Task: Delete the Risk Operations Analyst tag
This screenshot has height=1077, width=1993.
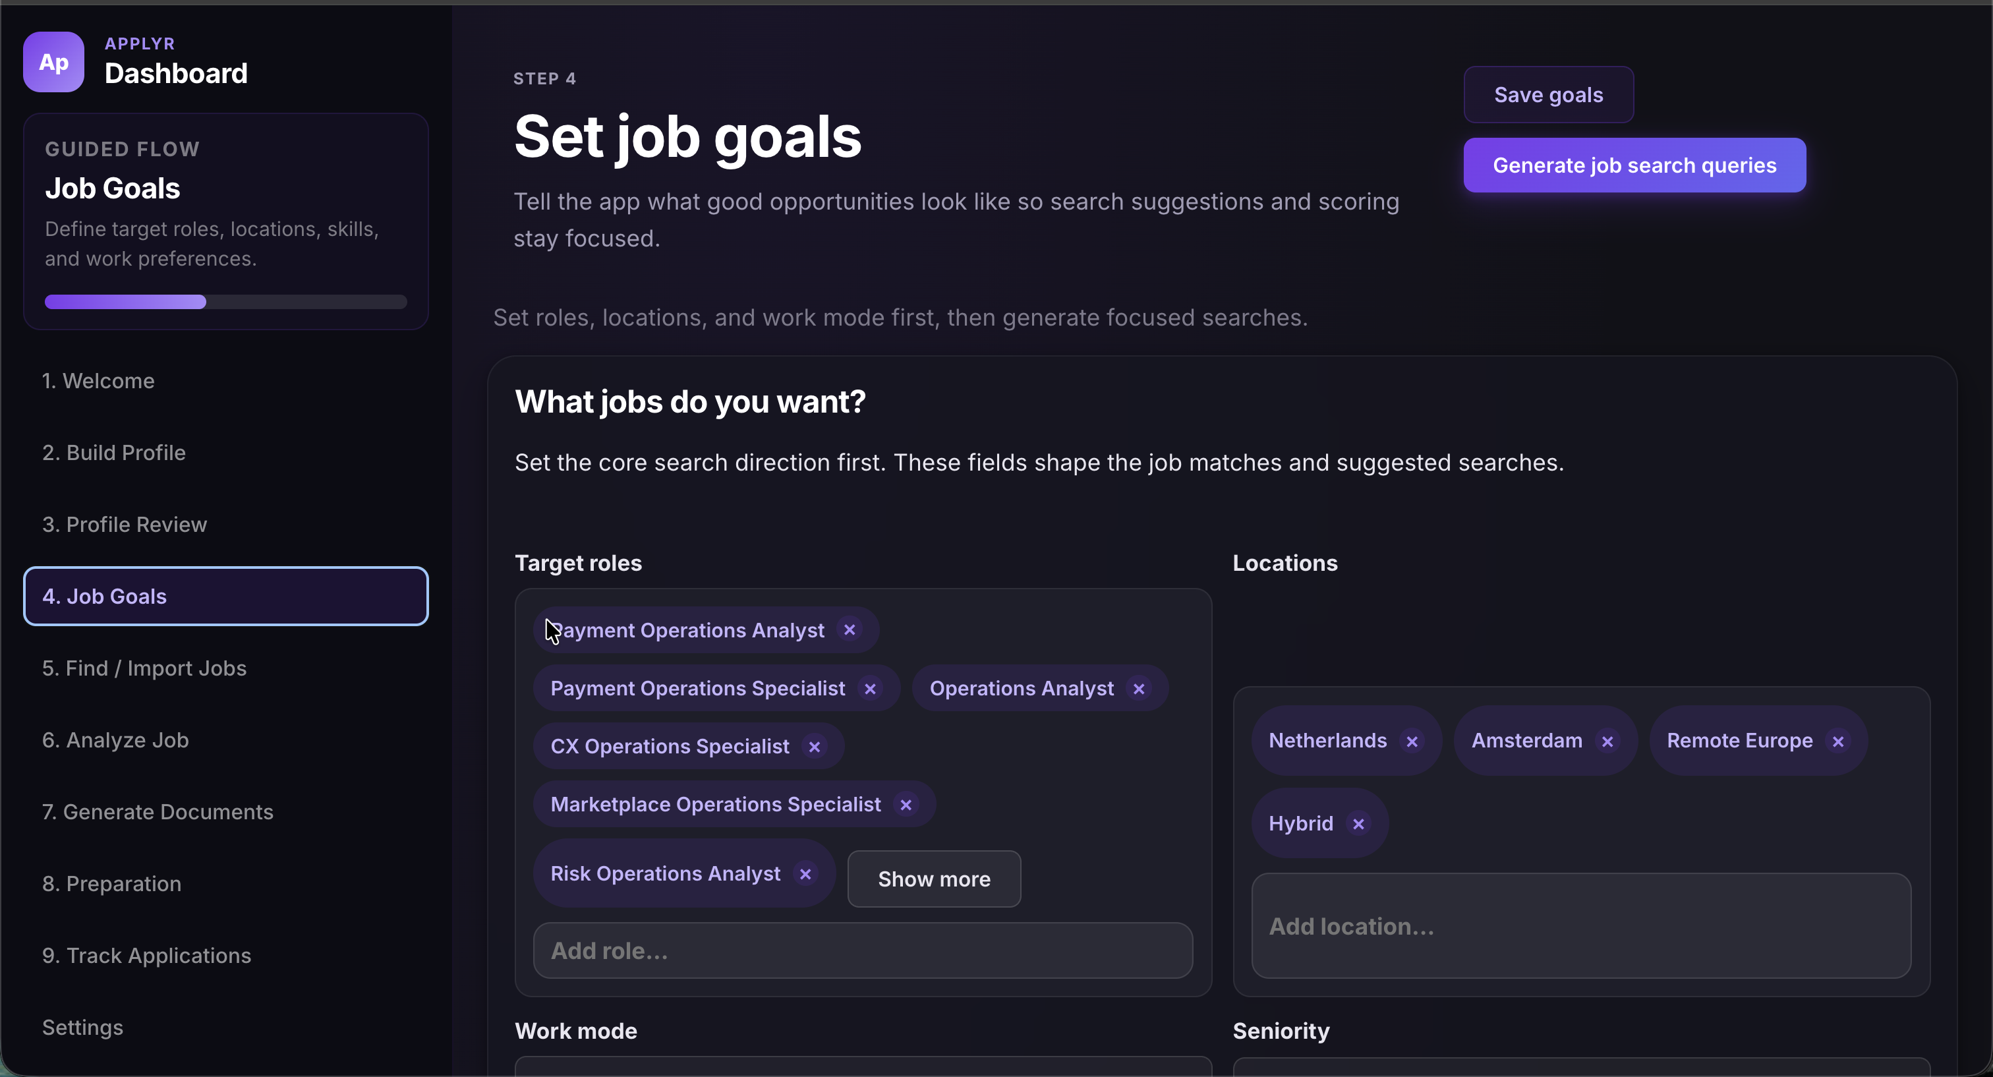Action: 805,873
